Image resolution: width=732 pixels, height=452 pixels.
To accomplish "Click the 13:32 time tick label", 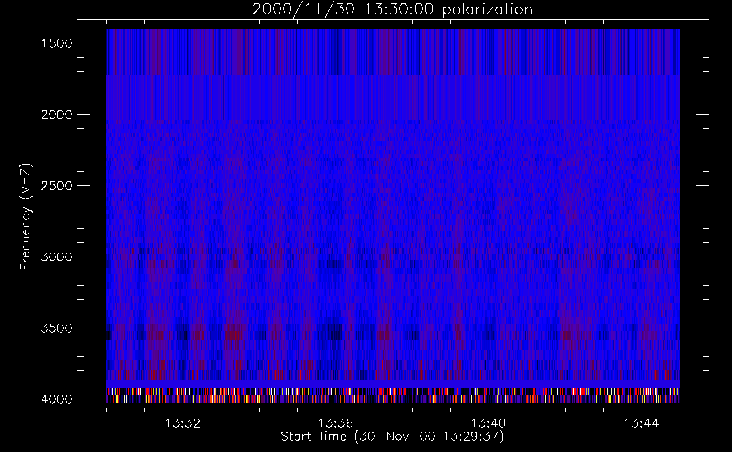I will coord(183,424).
